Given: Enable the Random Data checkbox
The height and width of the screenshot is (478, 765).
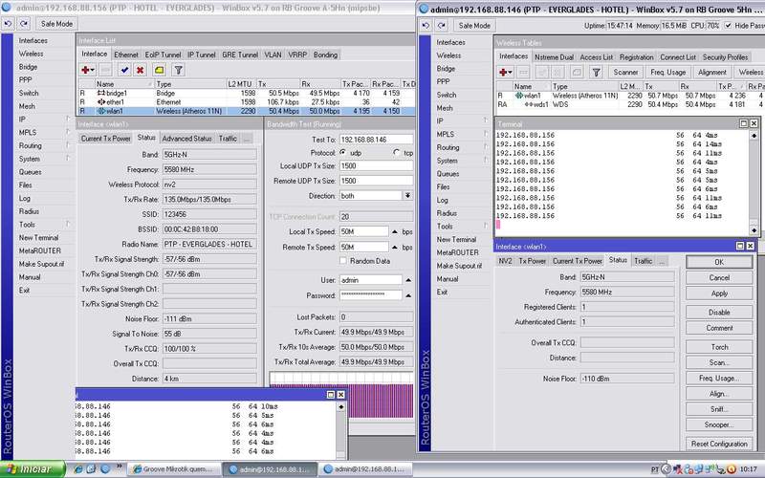Looking at the screenshot, I should [x=343, y=260].
